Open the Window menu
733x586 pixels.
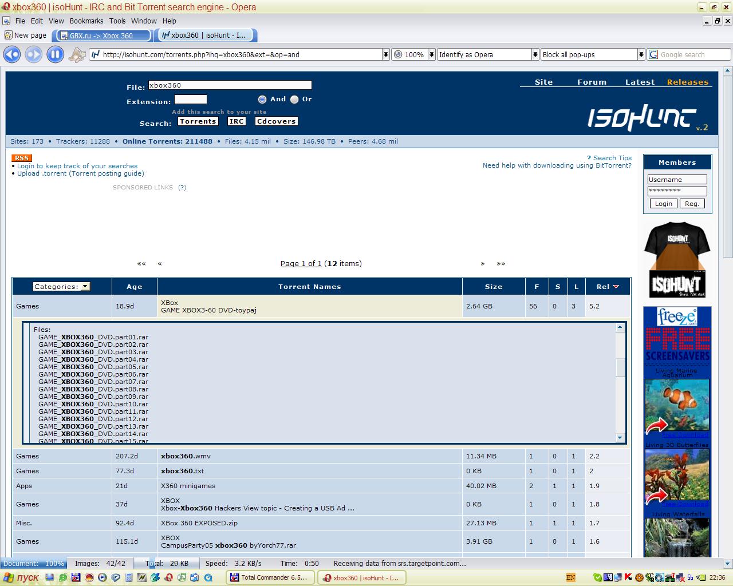point(144,21)
